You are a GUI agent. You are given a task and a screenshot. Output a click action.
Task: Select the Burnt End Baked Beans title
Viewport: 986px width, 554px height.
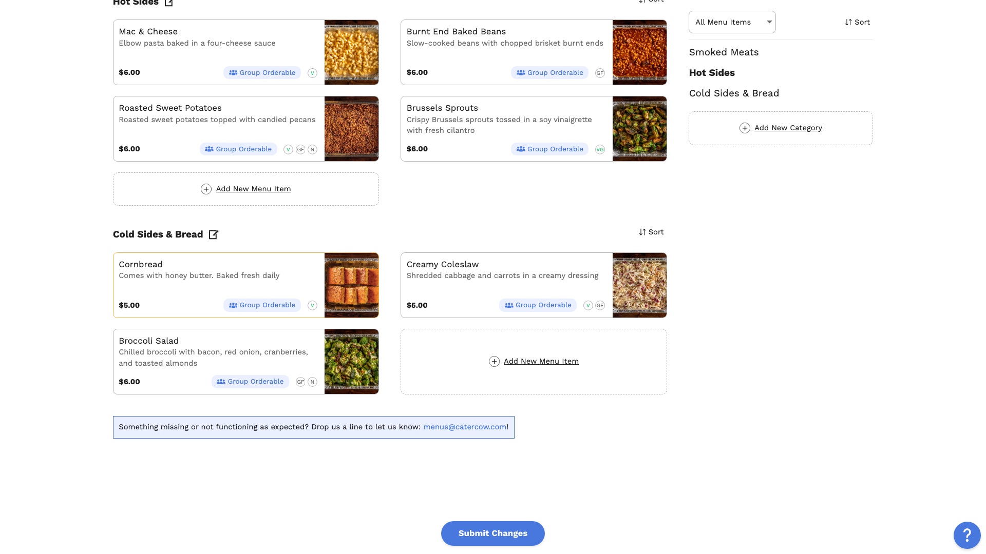pos(456,32)
